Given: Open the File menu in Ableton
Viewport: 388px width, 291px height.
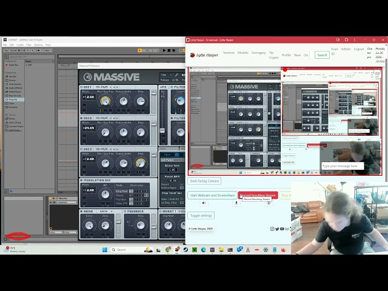Looking at the screenshot, I should click(5, 45).
